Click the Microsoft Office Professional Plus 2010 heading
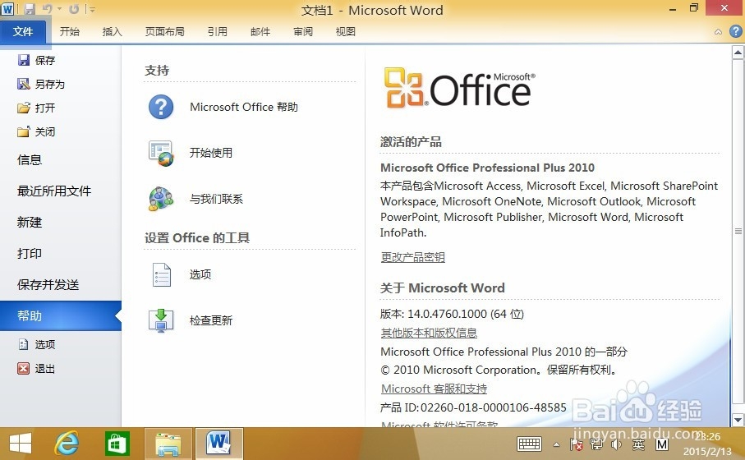 (487, 168)
